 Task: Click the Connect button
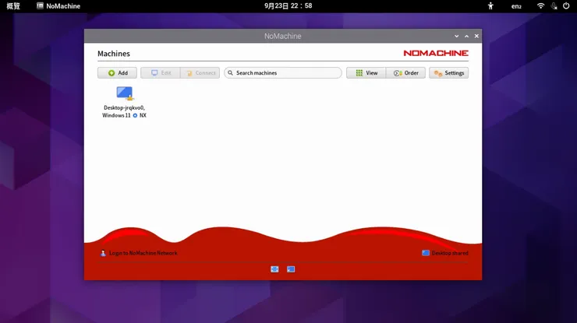point(200,72)
